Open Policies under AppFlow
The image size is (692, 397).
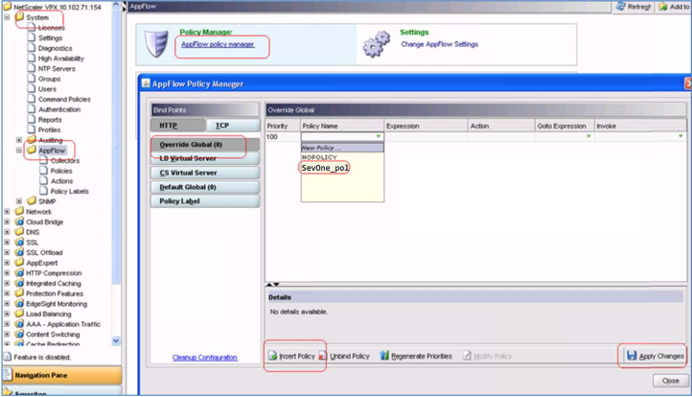pos(61,171)
